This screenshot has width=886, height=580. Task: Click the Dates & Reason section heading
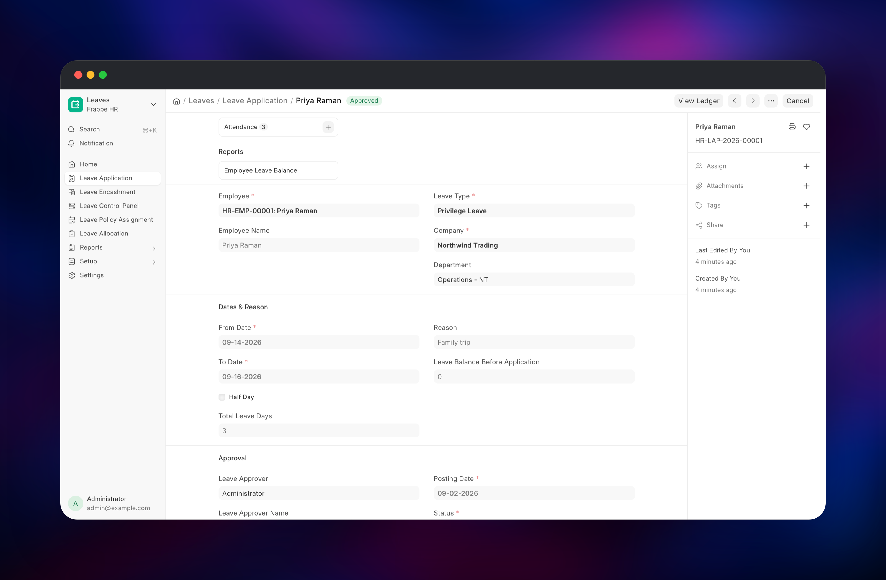click(243, 307)
